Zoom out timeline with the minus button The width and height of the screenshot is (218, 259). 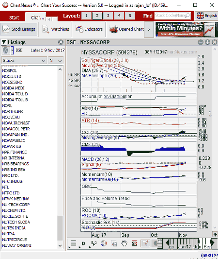(x=160, y=246)
